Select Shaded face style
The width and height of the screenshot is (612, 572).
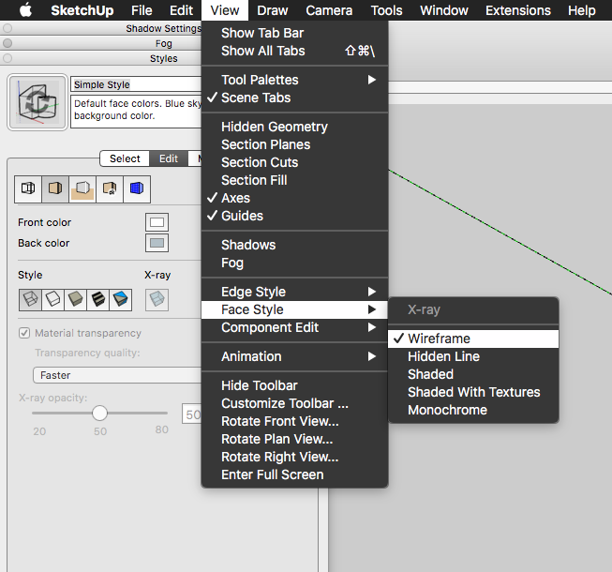[x=473, y=374]
